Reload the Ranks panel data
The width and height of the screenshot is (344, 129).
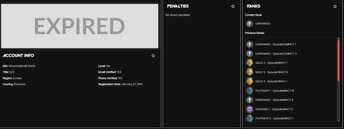[335, 6]
